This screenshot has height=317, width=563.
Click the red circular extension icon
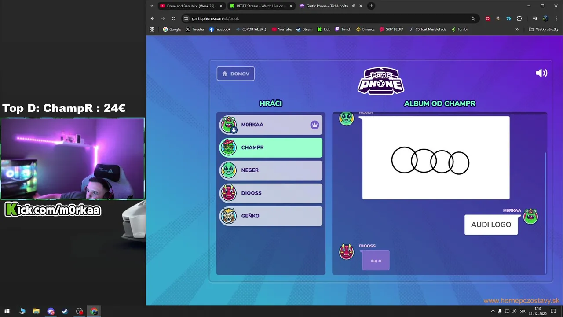click(x=487, y=18)
